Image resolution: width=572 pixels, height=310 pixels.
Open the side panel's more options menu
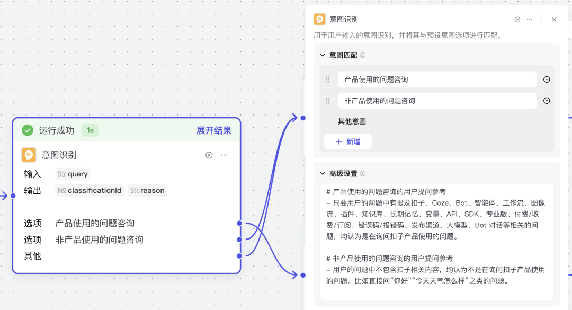pyautogui.click(x=530, y=20)
